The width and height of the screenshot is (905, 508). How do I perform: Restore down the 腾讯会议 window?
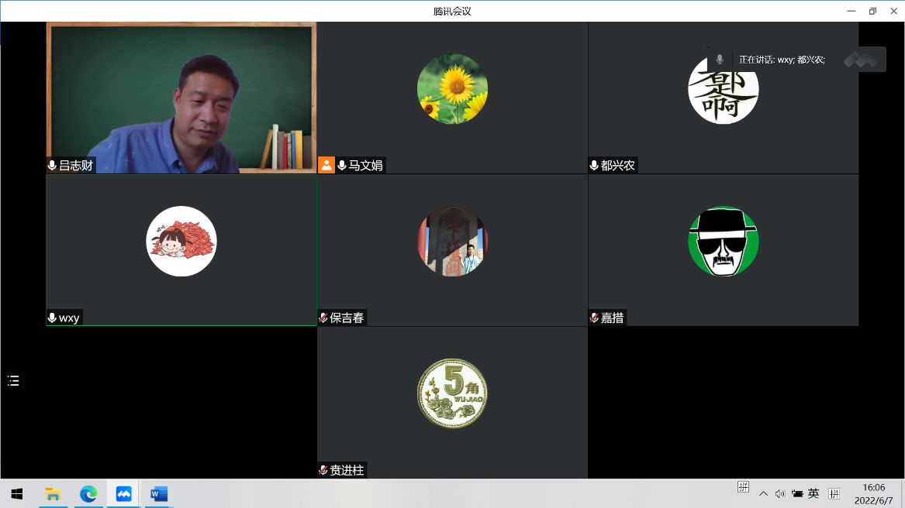click(872, 11)
